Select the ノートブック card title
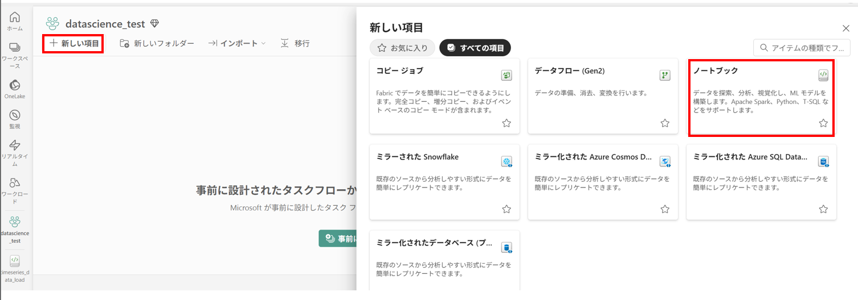The height and width of the screenshot is (300, 858). click(x=716, y=70)
